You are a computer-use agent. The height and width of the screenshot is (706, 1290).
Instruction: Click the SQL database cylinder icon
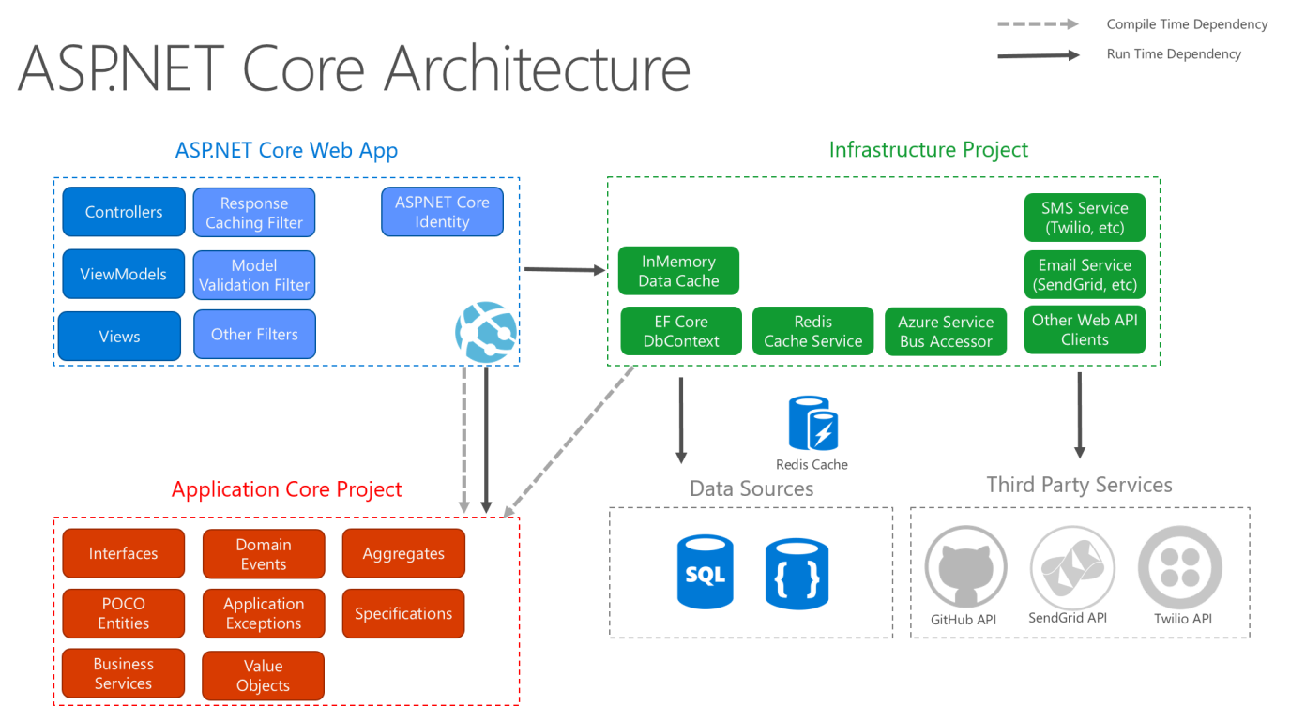click(705, 572)
